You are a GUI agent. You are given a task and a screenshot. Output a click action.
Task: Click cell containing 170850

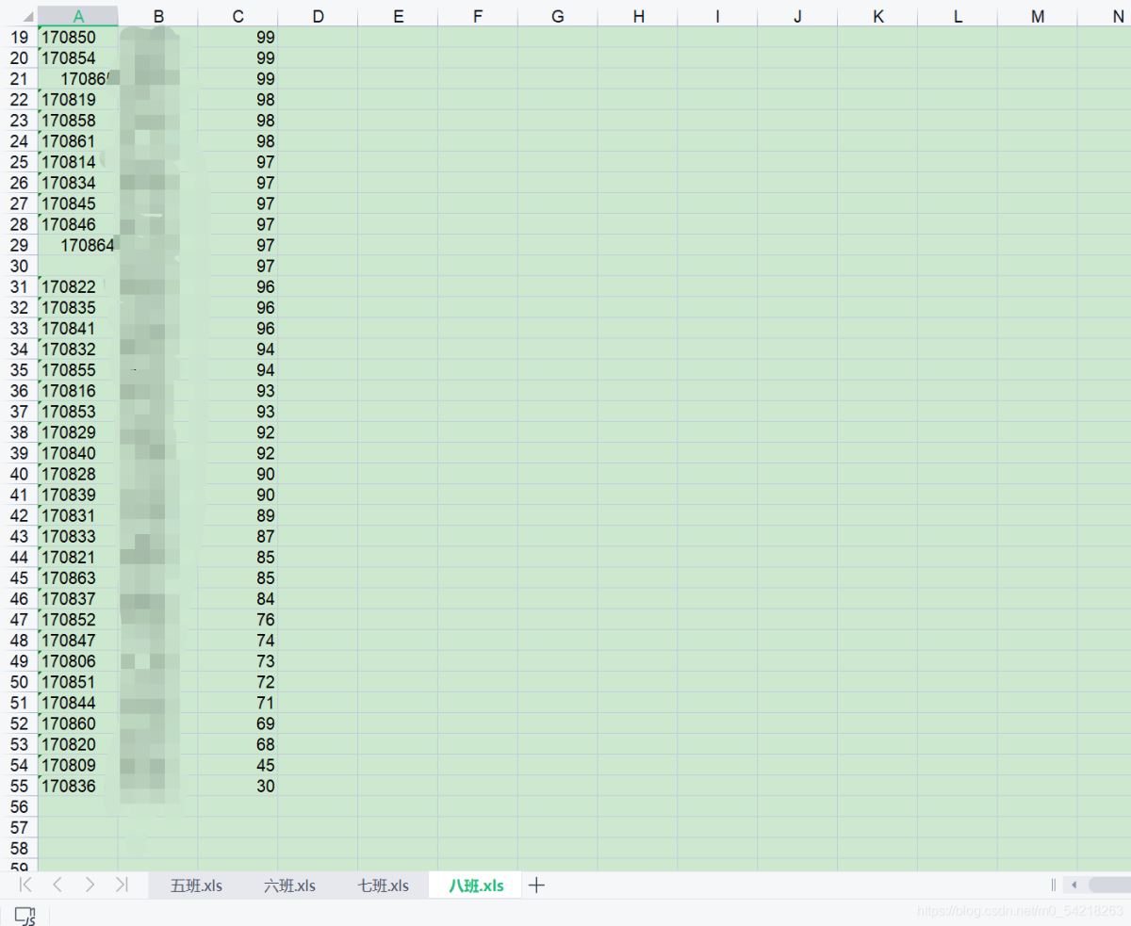[78, 38]
